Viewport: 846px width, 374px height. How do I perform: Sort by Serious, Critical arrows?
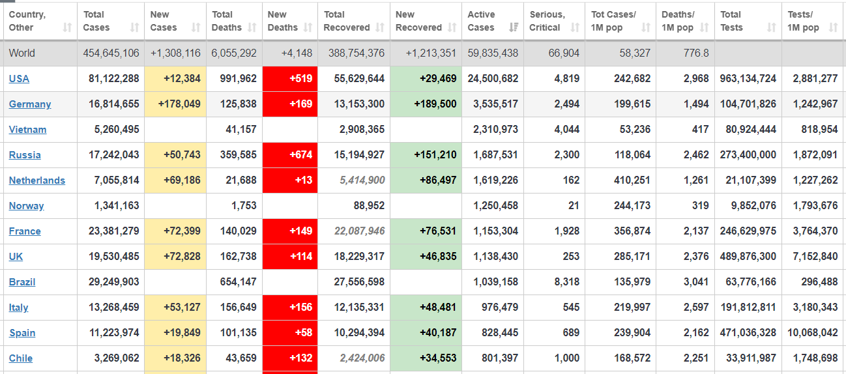coord(575,27)
